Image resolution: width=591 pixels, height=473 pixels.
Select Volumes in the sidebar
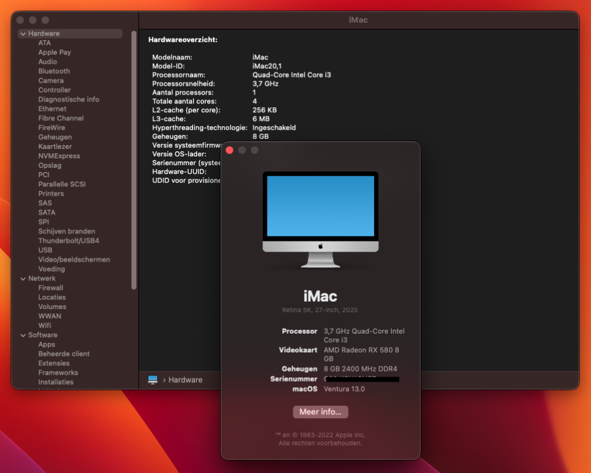point(52,307)
